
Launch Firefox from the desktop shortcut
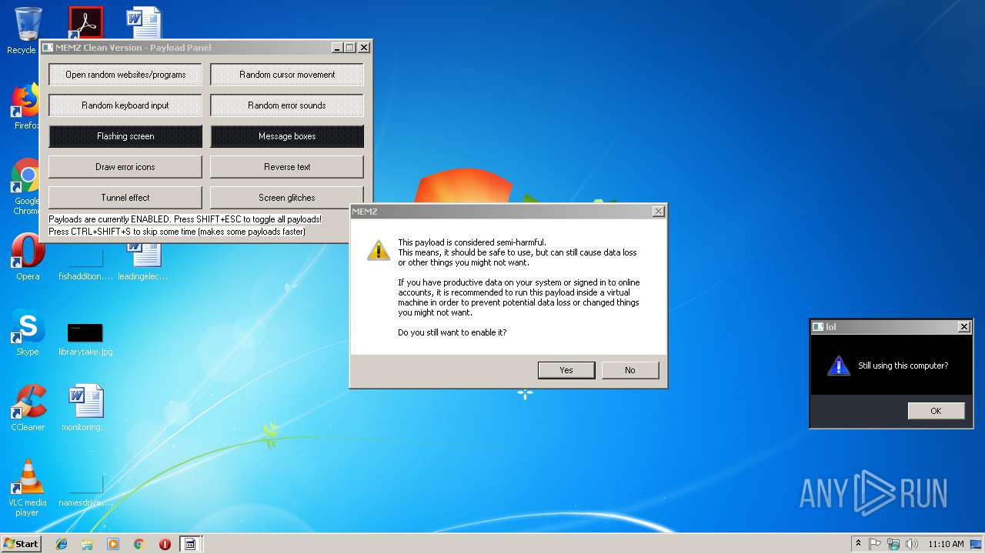pos(27,106)
